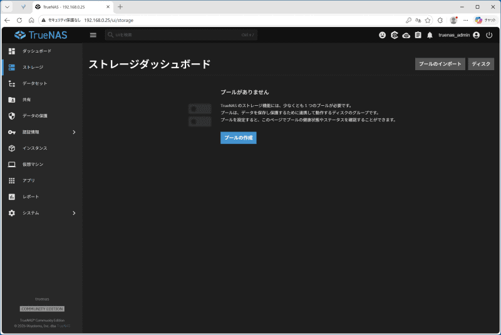Click the power button icon

(x=489, y=35)
